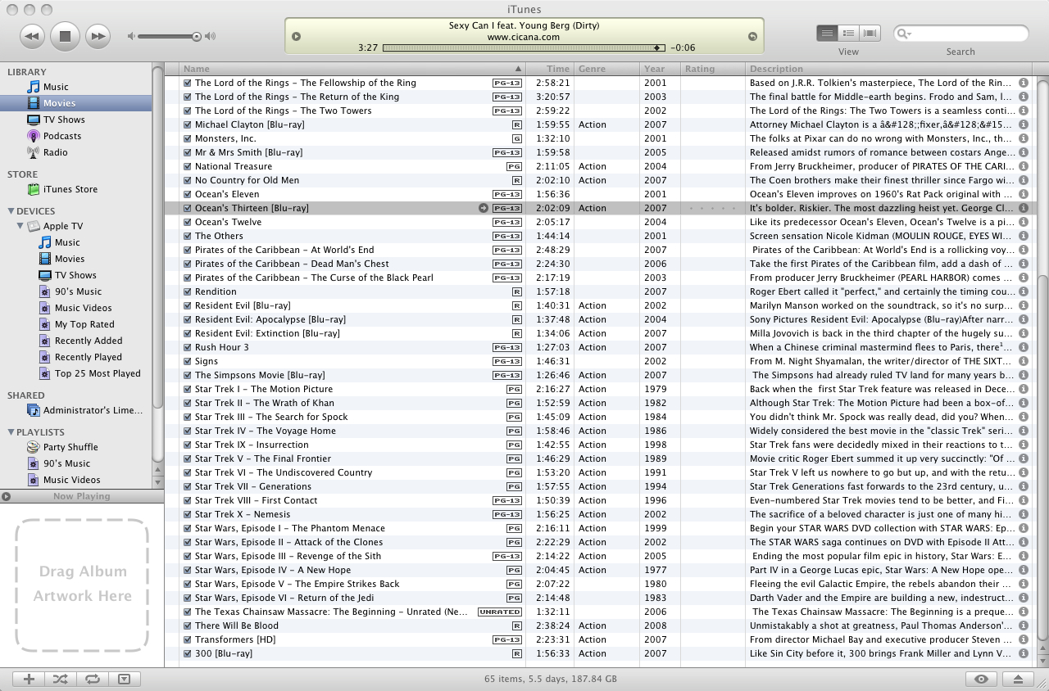Select the Podcasts library
Screen dimensions: 1049x691
[63, 135]
